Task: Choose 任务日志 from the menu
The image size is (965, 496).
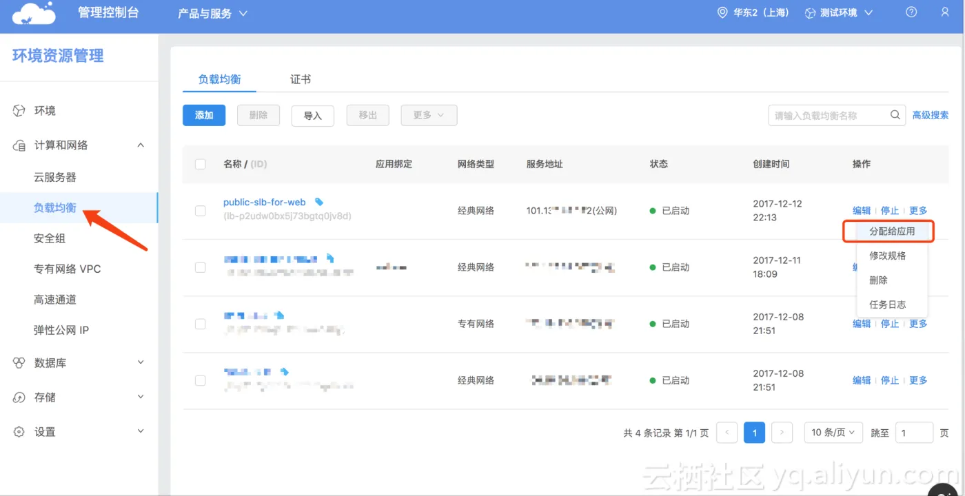Action: (888, 304)
